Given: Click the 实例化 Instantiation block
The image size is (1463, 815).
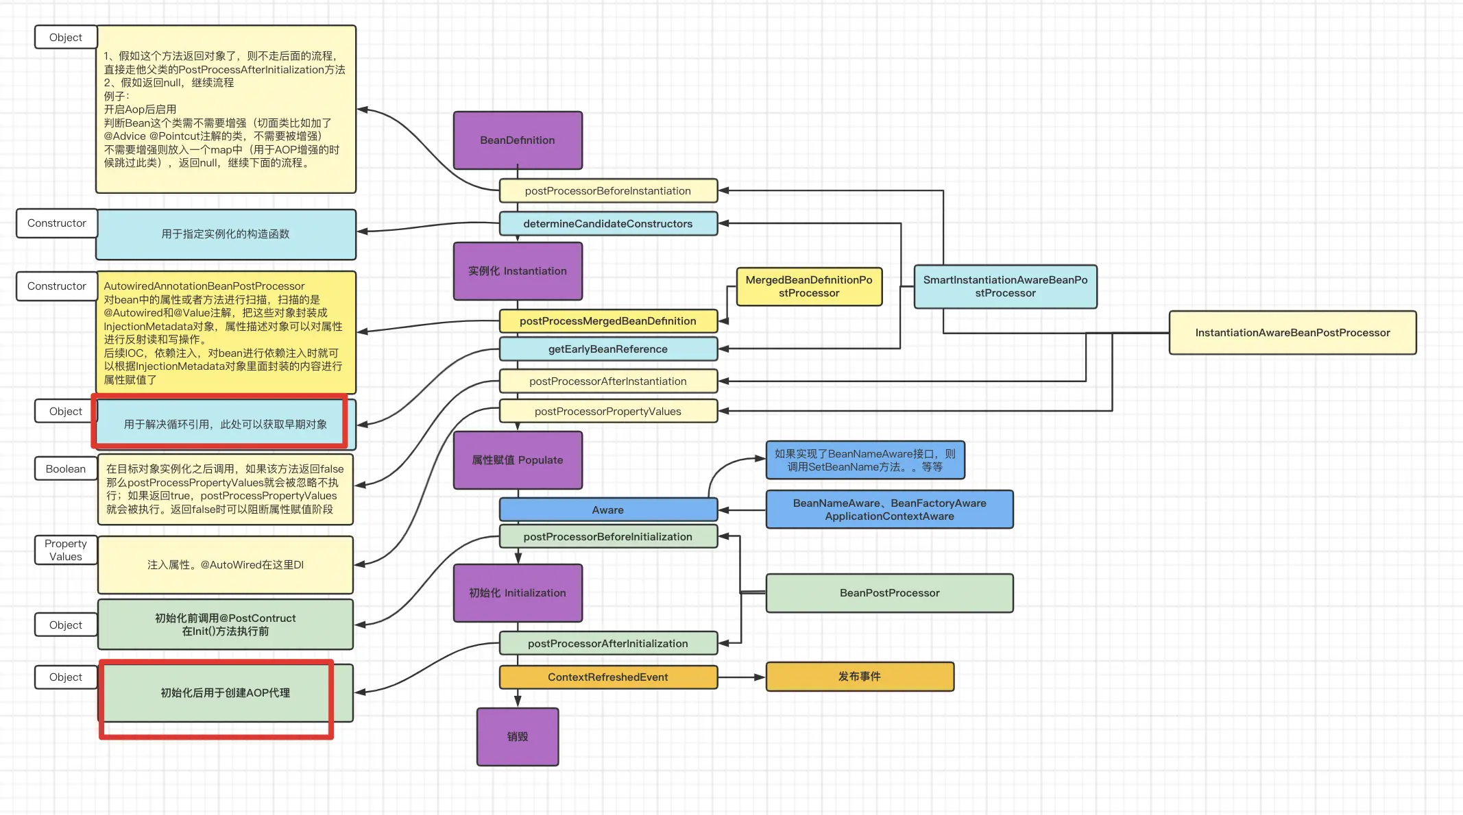Looking at the screenshot, I should (518, 271).
